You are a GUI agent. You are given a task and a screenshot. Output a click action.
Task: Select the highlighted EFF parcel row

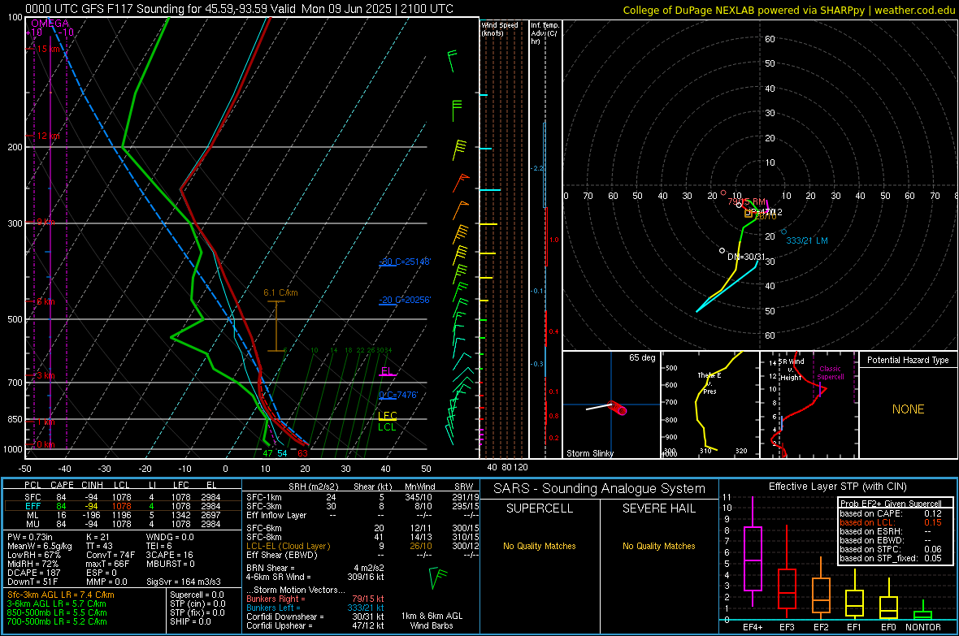(123, 506)
